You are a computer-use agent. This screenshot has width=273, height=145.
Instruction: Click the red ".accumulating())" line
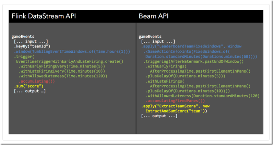pos(37,81)
